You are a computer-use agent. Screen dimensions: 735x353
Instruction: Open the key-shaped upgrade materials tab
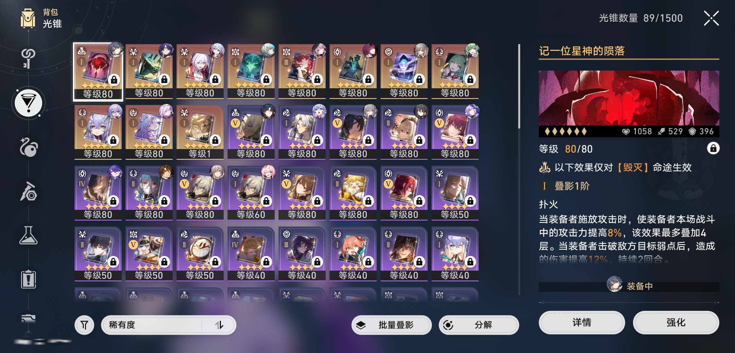coord(28,59)
